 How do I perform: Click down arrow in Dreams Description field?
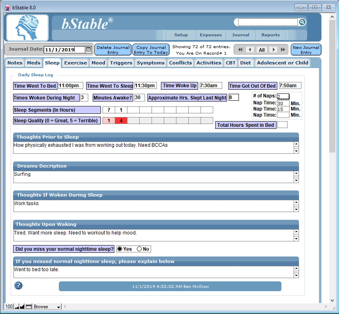point(297,180)
